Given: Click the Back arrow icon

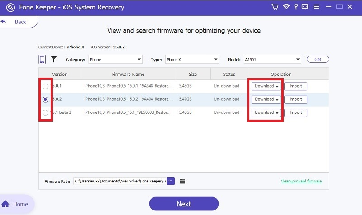Looking at the screenshot, I should pos(3,22).
